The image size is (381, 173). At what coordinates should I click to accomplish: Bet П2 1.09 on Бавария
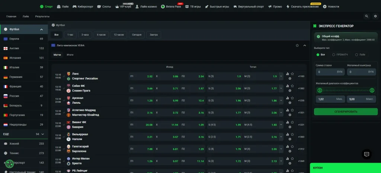coord(193,124)
